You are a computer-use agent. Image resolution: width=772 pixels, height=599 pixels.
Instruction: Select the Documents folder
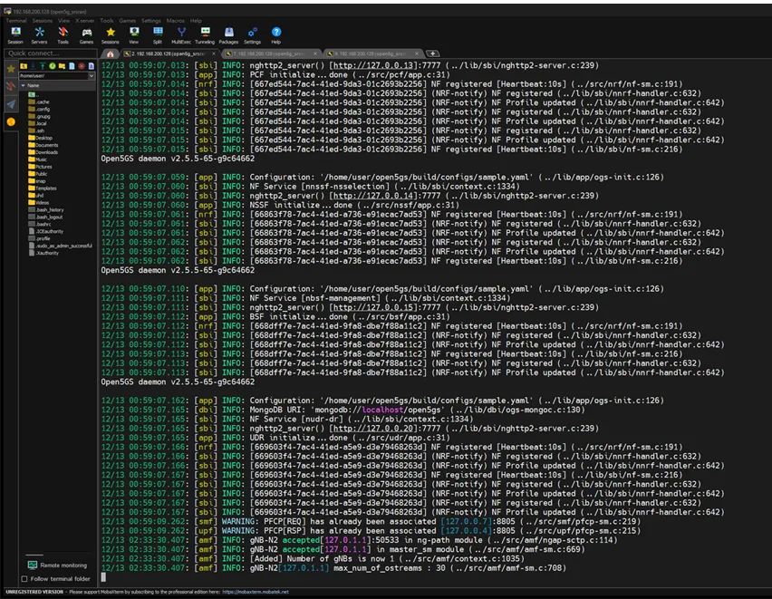(43, 145)
